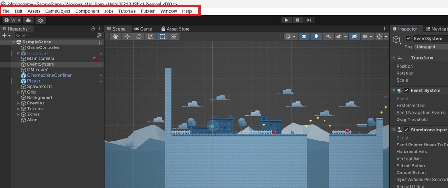Image resolution: width=448 pixels, height=188 pixels.
Task: Collapse the Event System component
Action: point(394,90)
